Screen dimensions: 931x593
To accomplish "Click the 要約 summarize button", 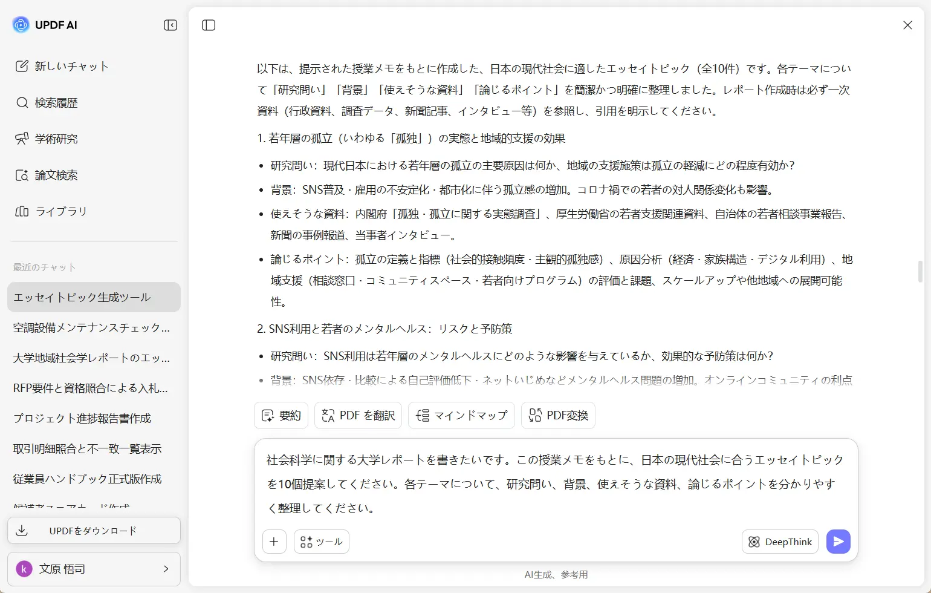I will pyautogui.click(x=281, y=415).
